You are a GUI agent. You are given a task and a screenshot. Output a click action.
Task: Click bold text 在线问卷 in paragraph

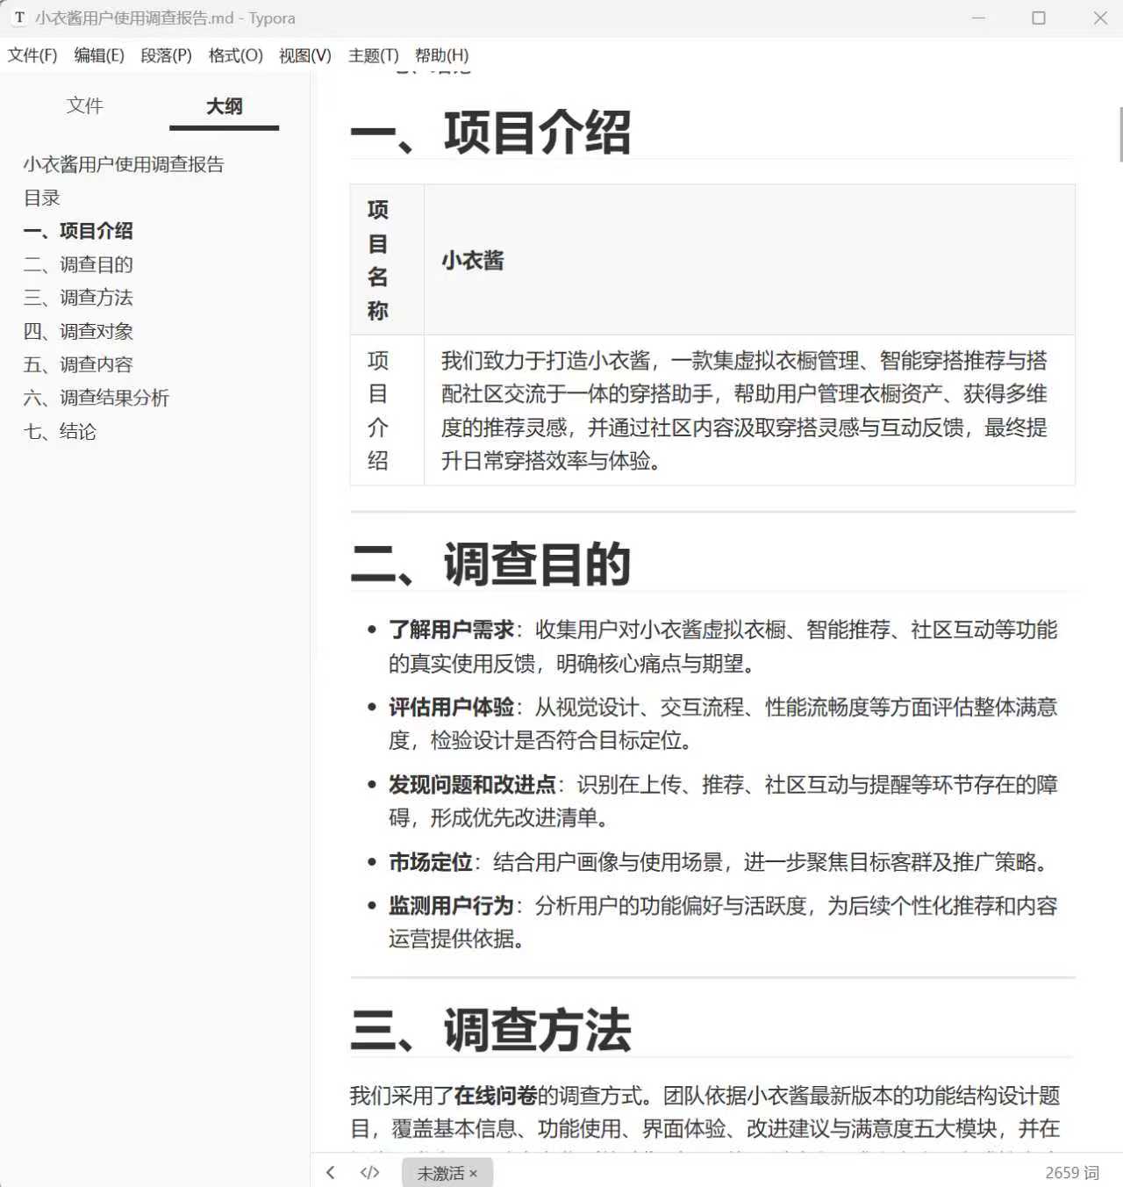[x=495, y=1095]
